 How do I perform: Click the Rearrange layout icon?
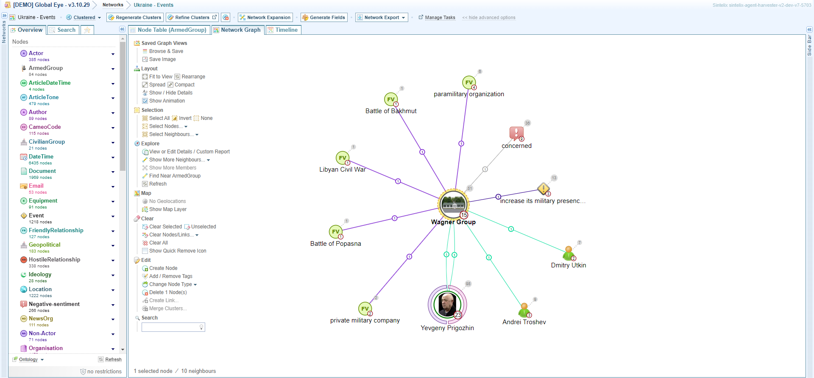pos(177,77)
